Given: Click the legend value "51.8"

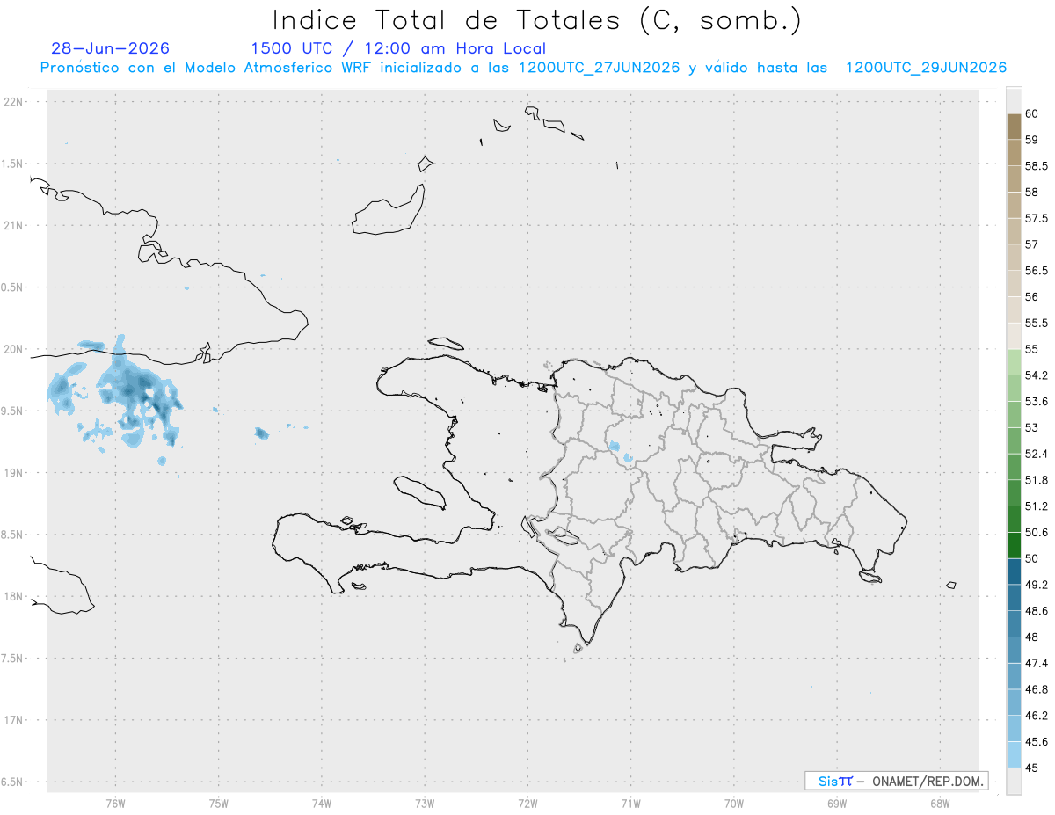Looking at the screenshot, I should [1037, 480].
